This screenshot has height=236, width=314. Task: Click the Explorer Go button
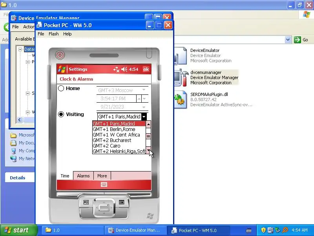[301, 40]
